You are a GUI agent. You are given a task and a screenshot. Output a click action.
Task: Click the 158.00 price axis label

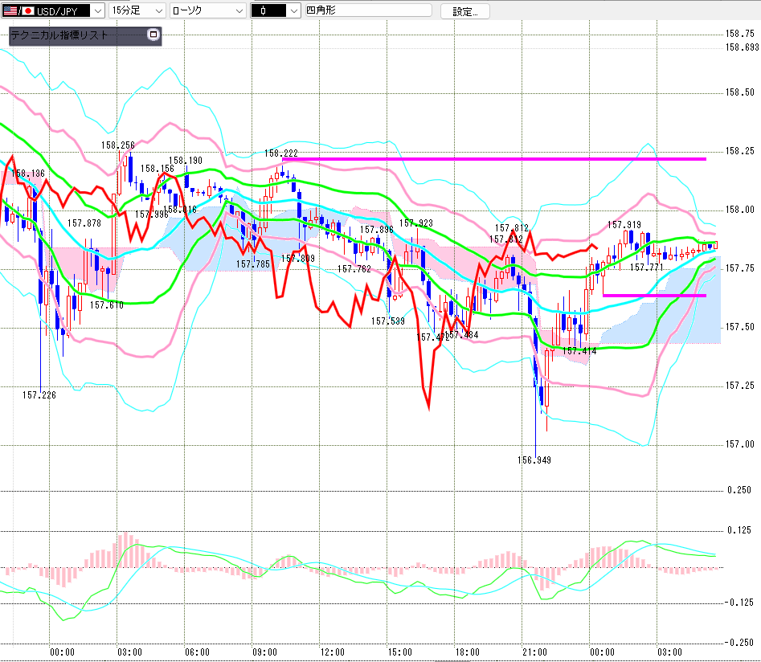tap(740, 210)
